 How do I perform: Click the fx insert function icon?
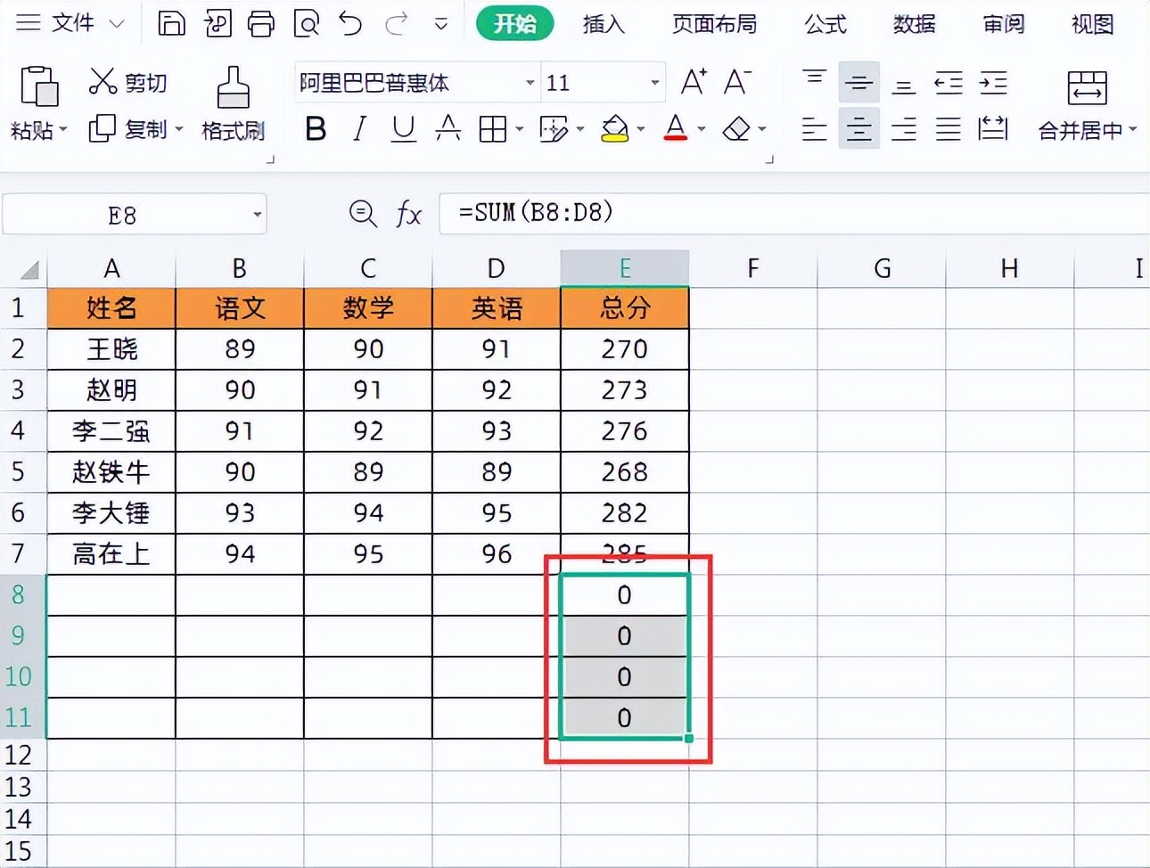tap(408, 213)
